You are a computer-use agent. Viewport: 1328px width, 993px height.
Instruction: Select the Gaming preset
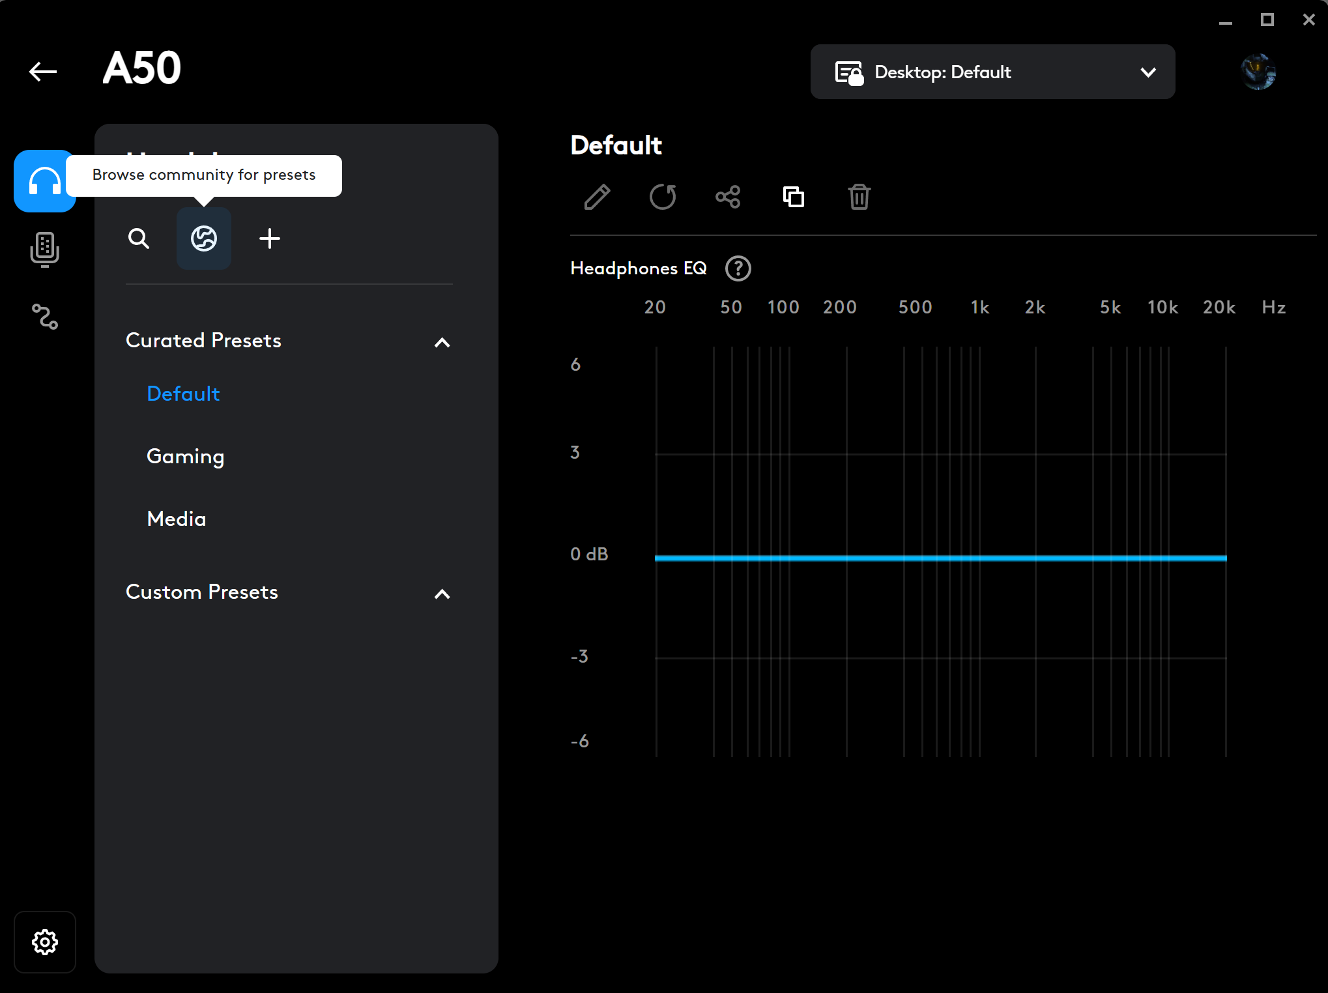tap(186, 457)
